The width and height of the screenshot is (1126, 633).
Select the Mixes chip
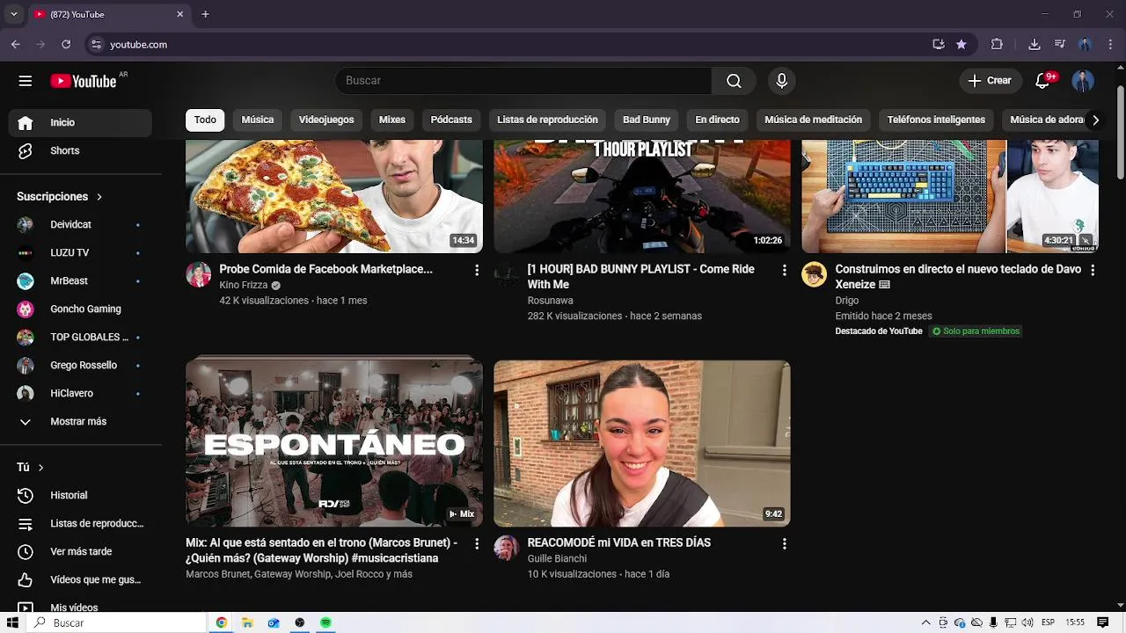[392, 120]
